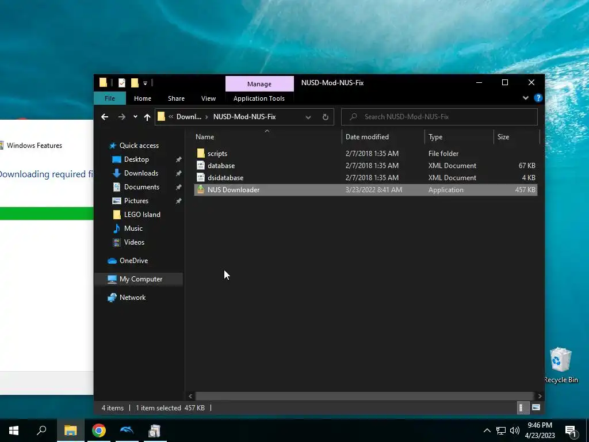Click File Explorer taskbar icon
The width and height of the screenshot is (589, 442).
click(x=70, y=430)
